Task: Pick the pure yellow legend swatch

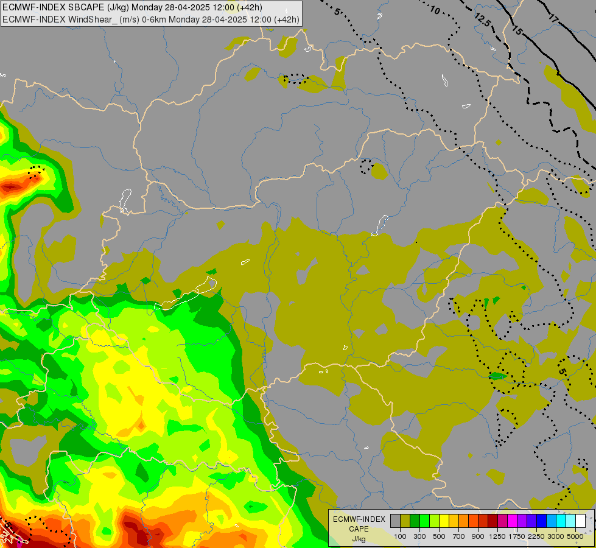Action: [444, 521]
